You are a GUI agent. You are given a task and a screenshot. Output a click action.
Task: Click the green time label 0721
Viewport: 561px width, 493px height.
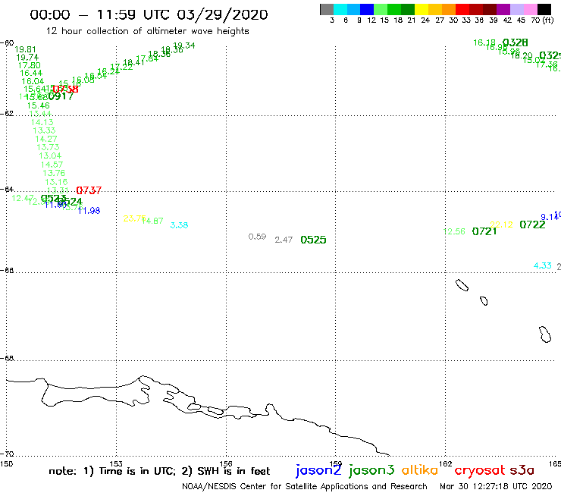[x=484, y=231]
